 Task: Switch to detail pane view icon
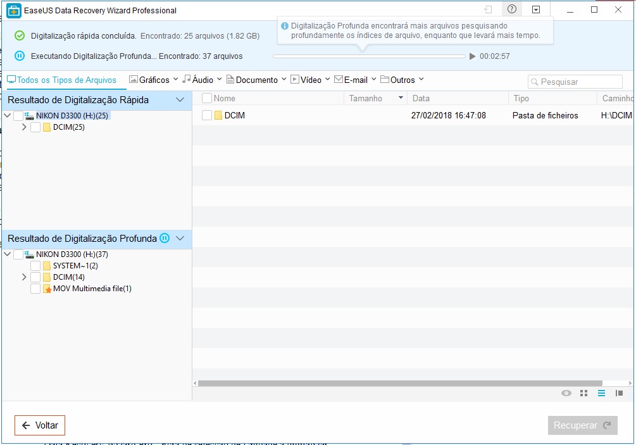[x=619, y=393]
